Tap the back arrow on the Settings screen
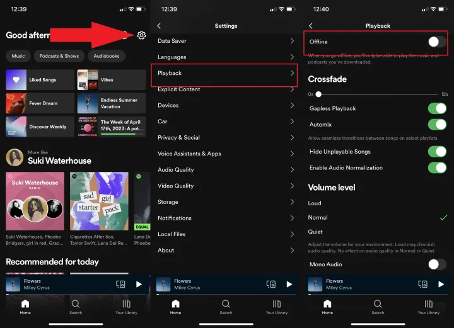Screen dimensions: 454x328 (159, 26)
